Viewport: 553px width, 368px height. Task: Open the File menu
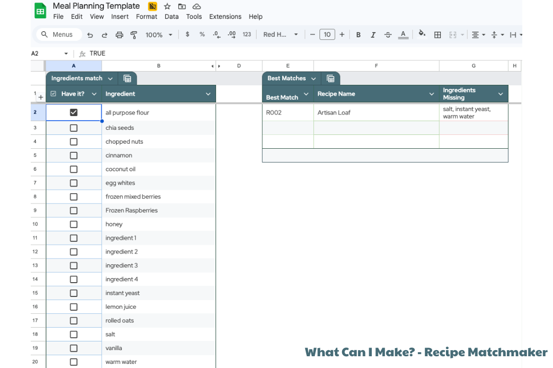58,16
